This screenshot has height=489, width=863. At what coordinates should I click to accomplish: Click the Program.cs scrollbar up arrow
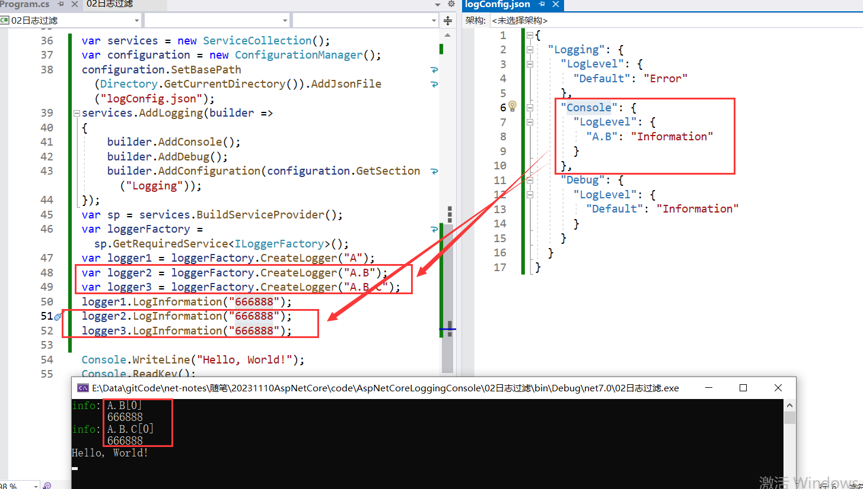point(449,35)
